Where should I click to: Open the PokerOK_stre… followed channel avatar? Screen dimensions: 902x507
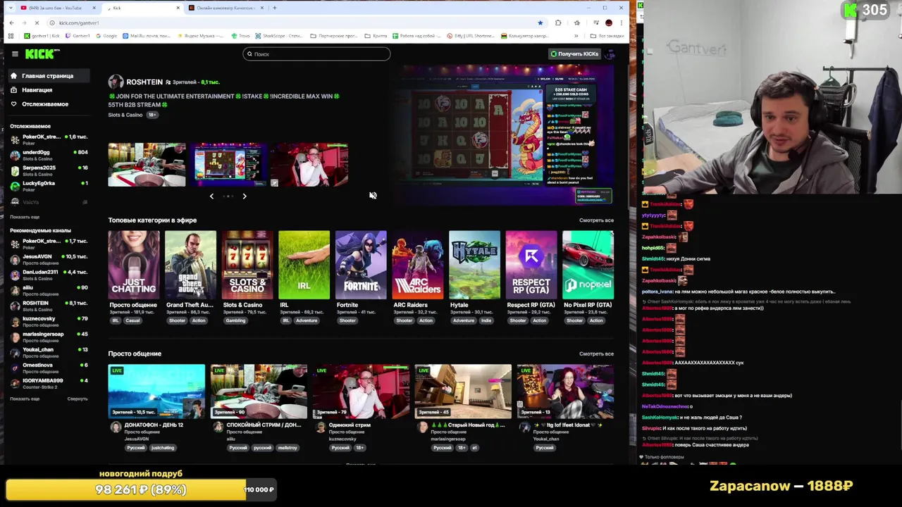tap(15, 139)
